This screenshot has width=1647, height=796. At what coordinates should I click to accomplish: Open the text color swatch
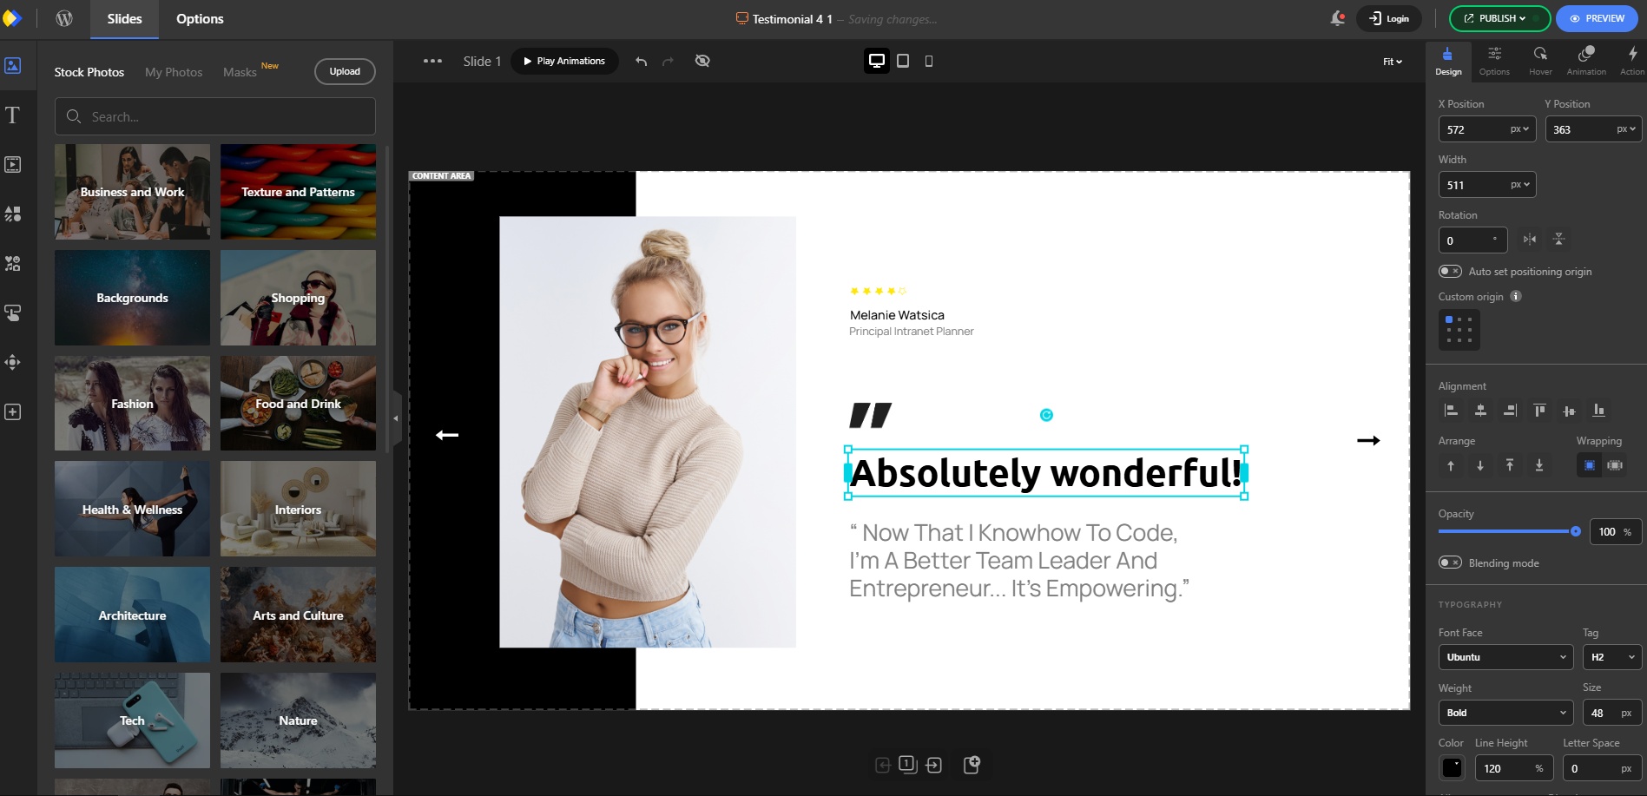click(1452, 767)
